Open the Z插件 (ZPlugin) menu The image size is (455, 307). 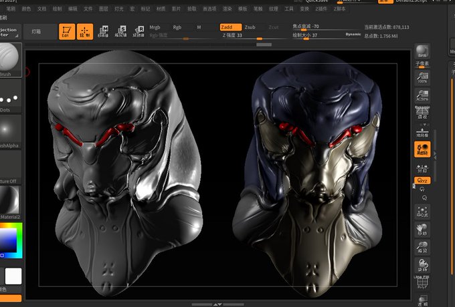pos(321,9)
